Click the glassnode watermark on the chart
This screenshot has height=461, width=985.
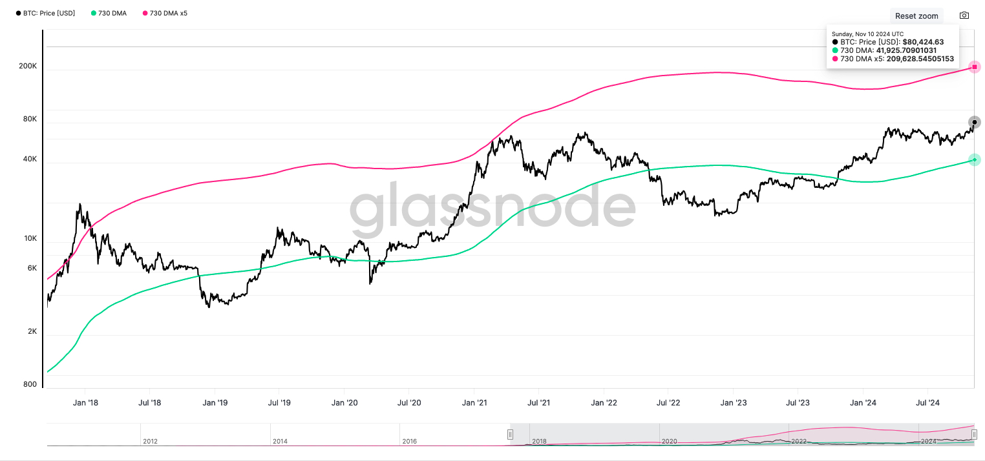(x=492, y=208)
